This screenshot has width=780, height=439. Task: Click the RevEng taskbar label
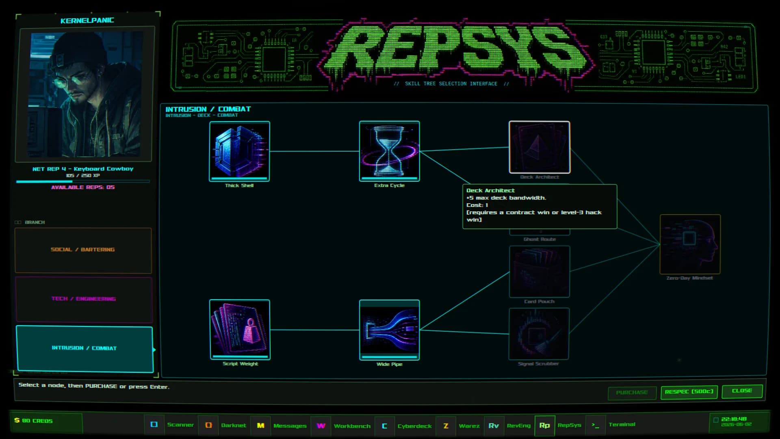tap(519, 426)
